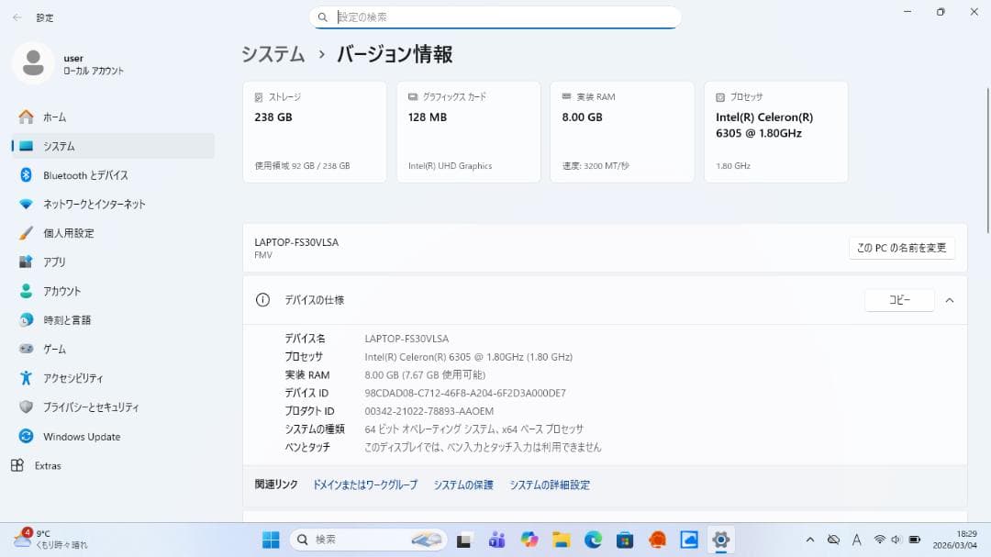Open the orange app icon in taskbar
Viewport: 991px width, 557px height.
[x=657, y=540]
